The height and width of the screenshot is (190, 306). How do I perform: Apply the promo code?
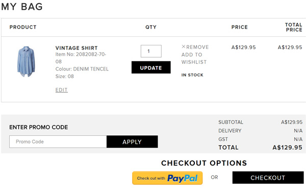point(132,141)
